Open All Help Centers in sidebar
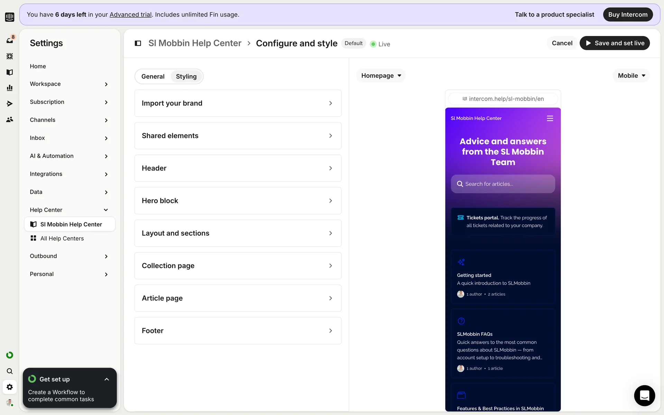664x415 pixels. point(62,238)
